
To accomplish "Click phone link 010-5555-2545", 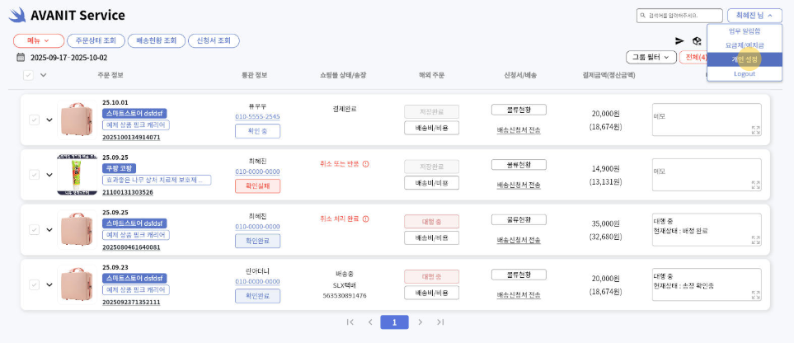I will 257,116.
